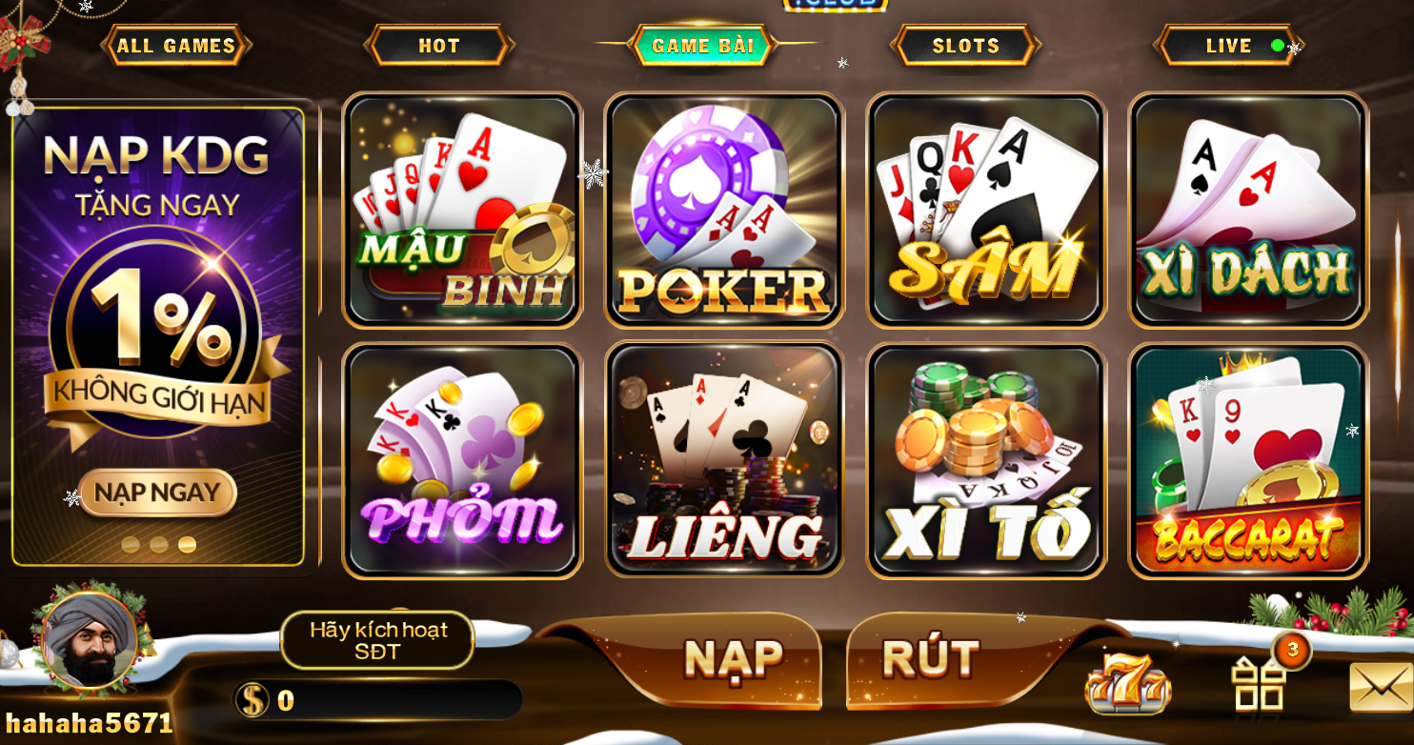Select the SLOTS tab
The height and width of the screenshot is (745, 1414).
(x=965, y=46)
